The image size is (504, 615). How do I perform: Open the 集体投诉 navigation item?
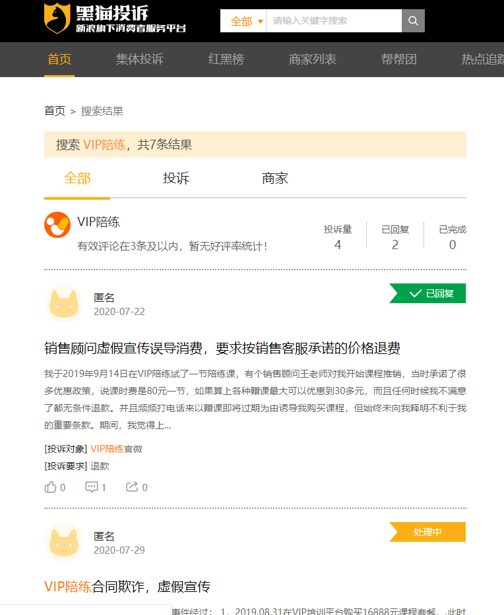140,59
